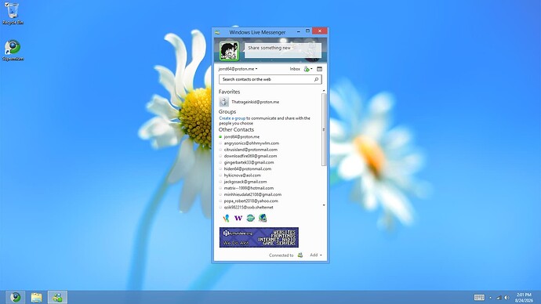Screen dimensions: 541x304
Task: Select contact citrusisland@protonmail.com
Action: point(250,150)
